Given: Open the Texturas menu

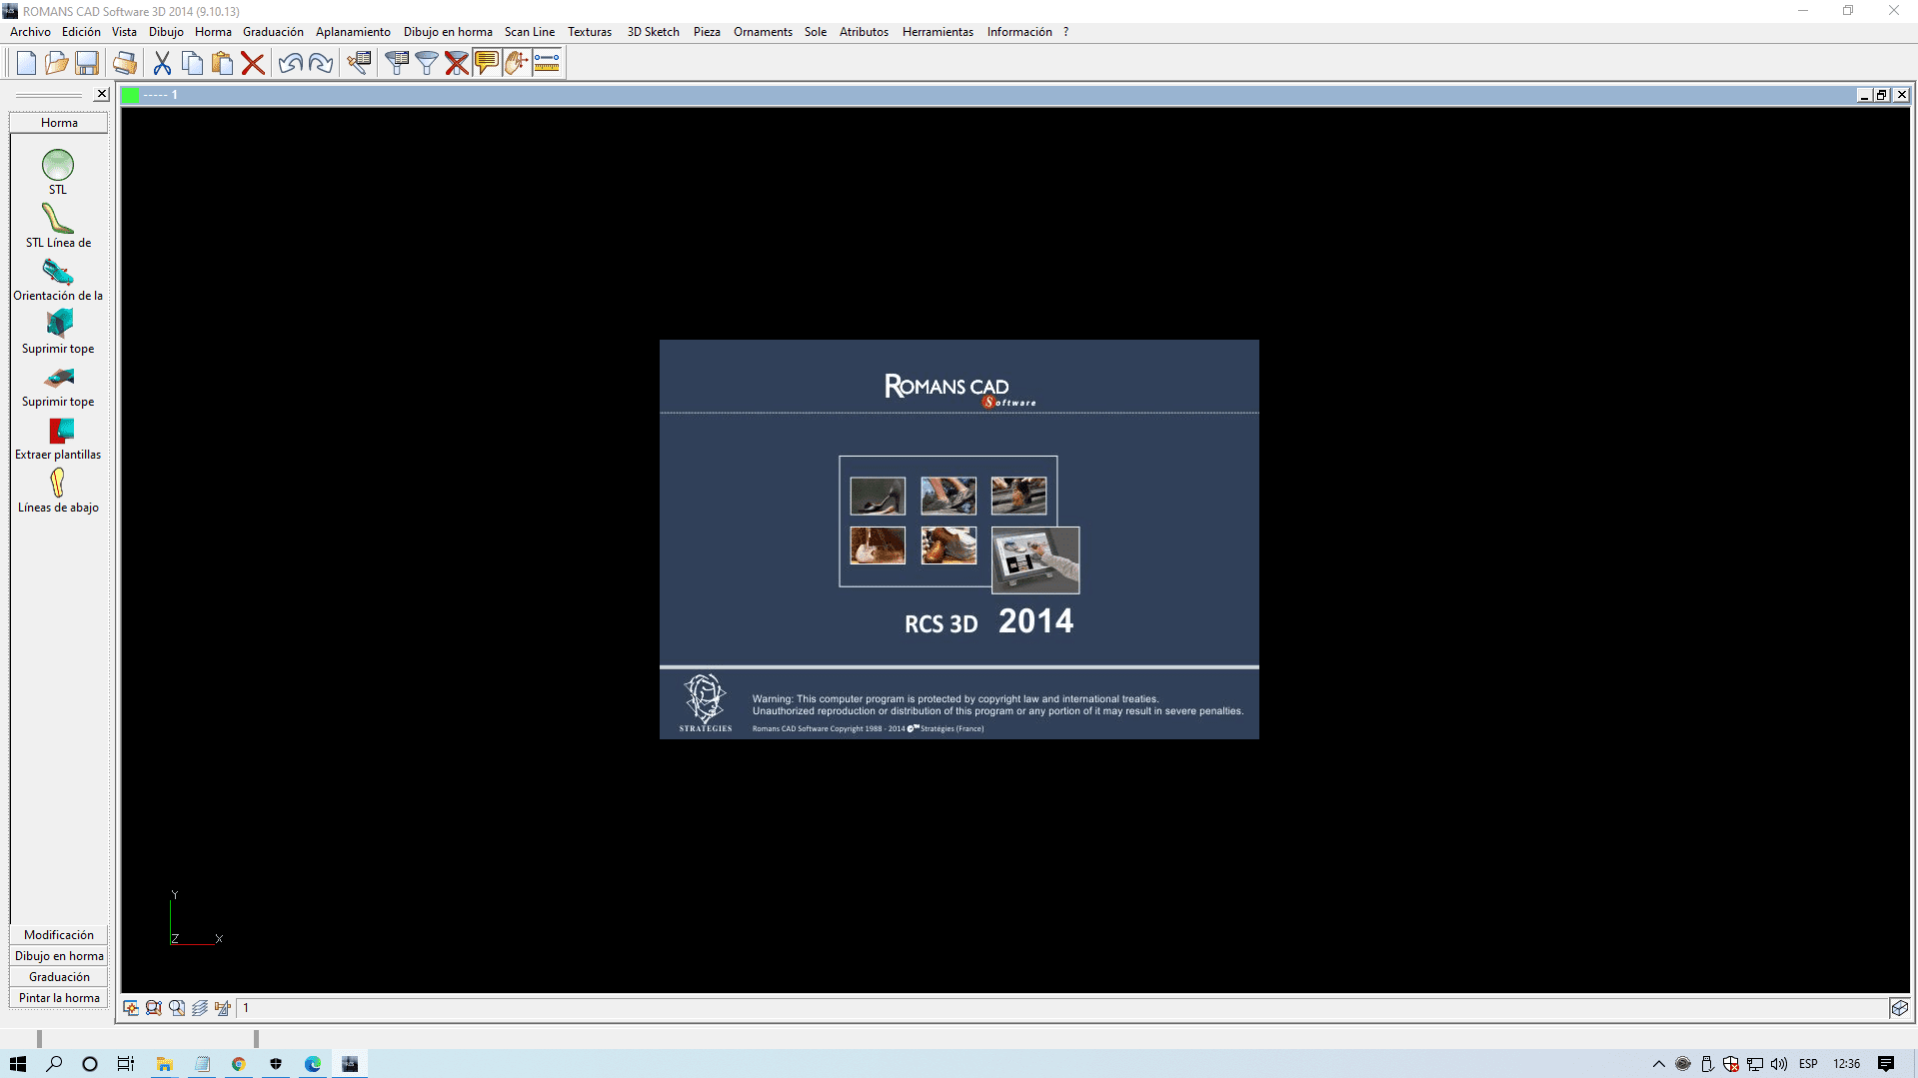Looking at the screenshot, I should click(590, 32).
